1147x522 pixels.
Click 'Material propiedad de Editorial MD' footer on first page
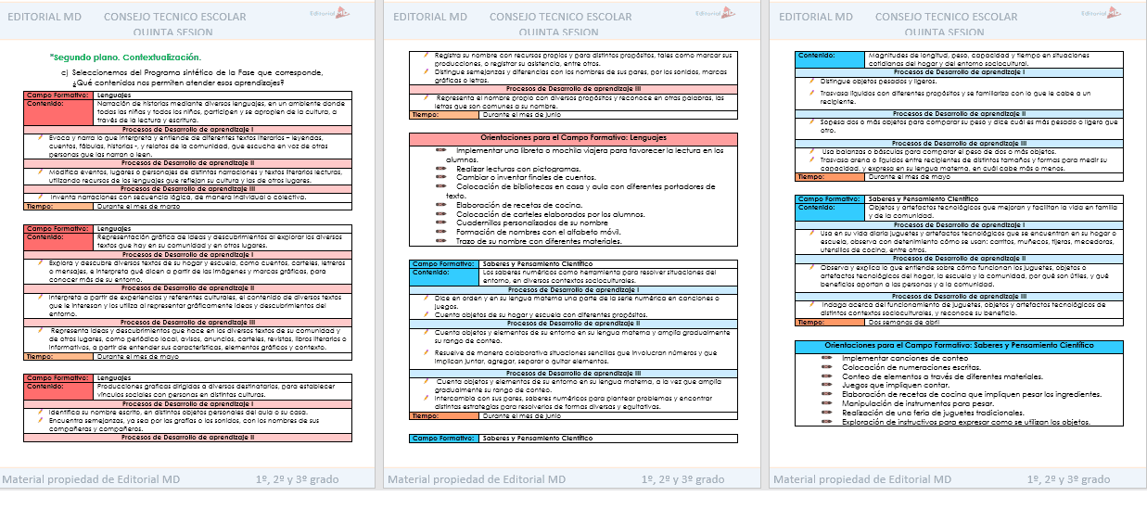[91, 479]
